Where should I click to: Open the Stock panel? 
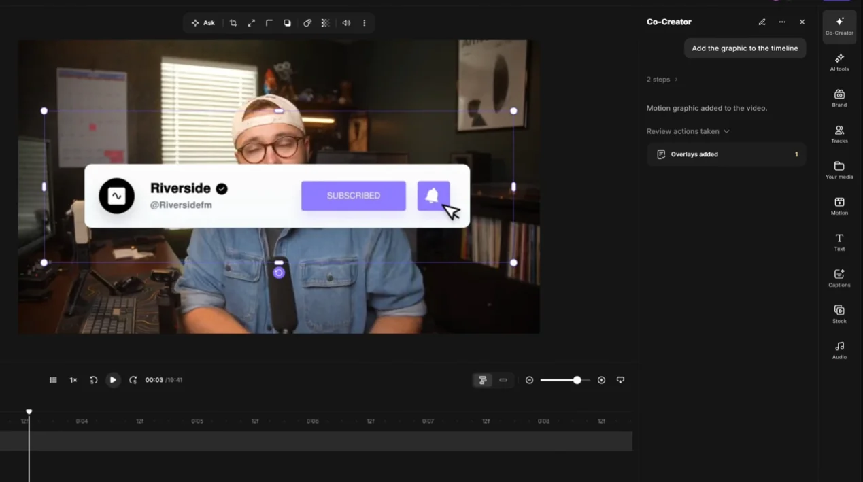[839, 315]
